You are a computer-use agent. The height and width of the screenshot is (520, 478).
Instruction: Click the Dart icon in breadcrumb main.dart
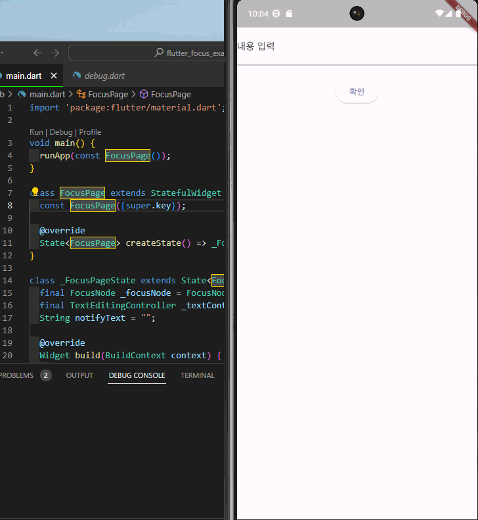pyautogui.click(x=22, y=95)
